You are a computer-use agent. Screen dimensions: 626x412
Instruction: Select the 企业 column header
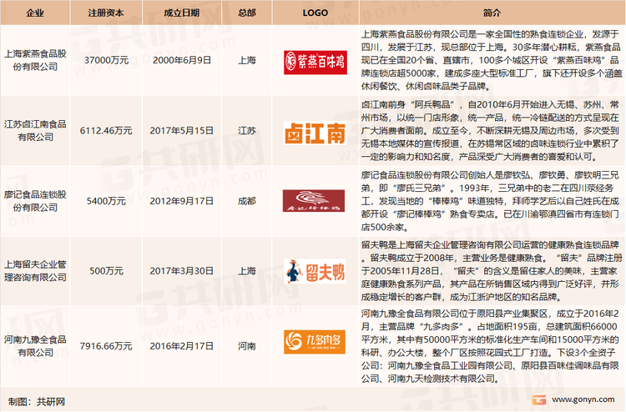coord(35,13)
